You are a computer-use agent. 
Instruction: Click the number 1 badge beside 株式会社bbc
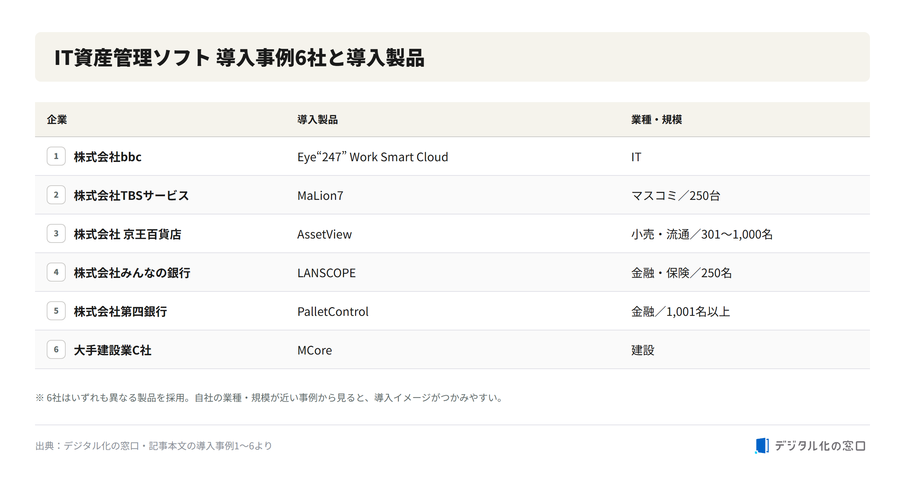click(56, 156)
